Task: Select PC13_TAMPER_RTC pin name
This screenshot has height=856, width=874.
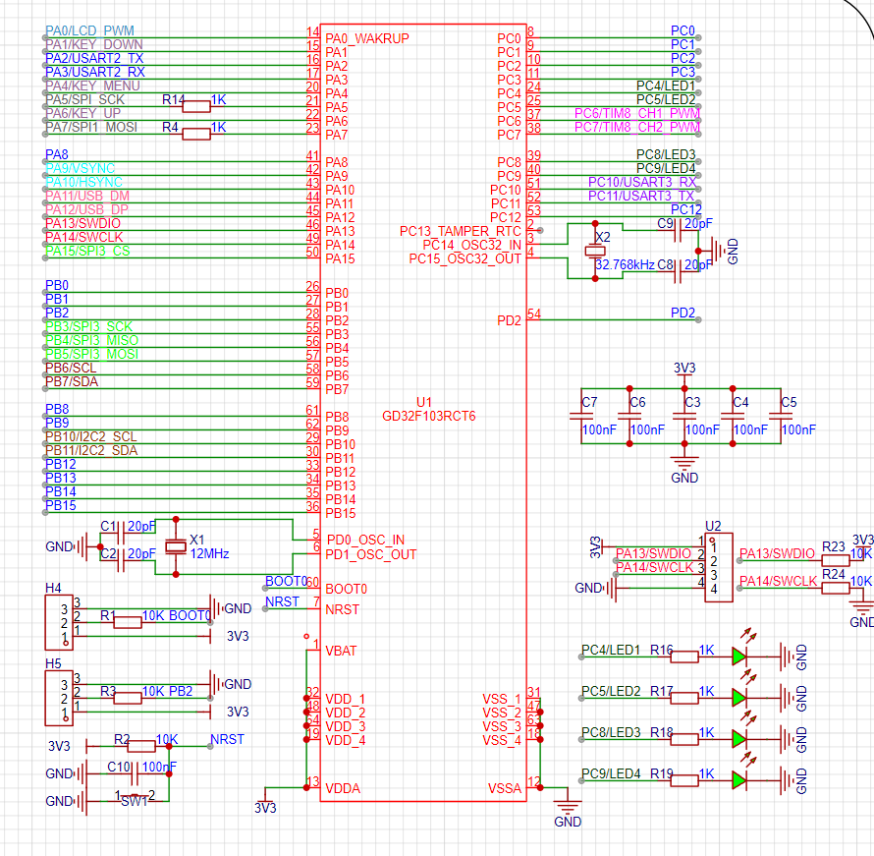Action: click(460, 231)
